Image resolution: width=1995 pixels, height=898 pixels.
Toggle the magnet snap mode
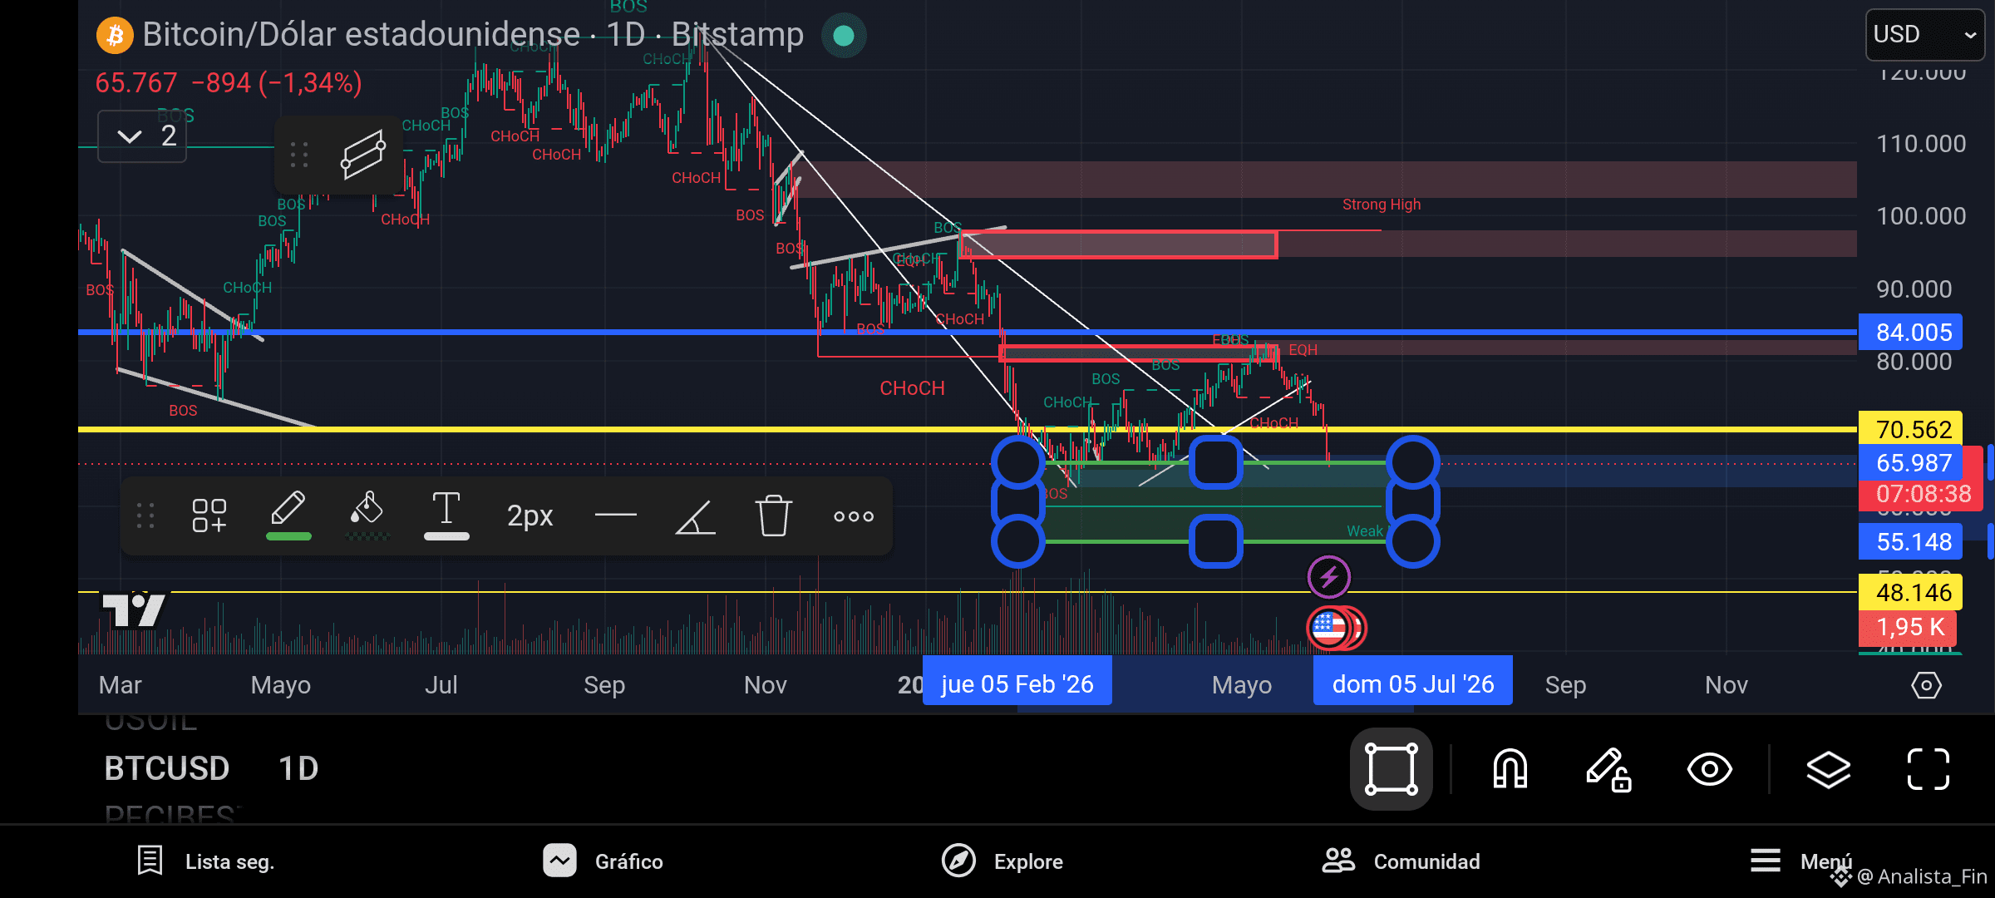tap(1510, 769)
